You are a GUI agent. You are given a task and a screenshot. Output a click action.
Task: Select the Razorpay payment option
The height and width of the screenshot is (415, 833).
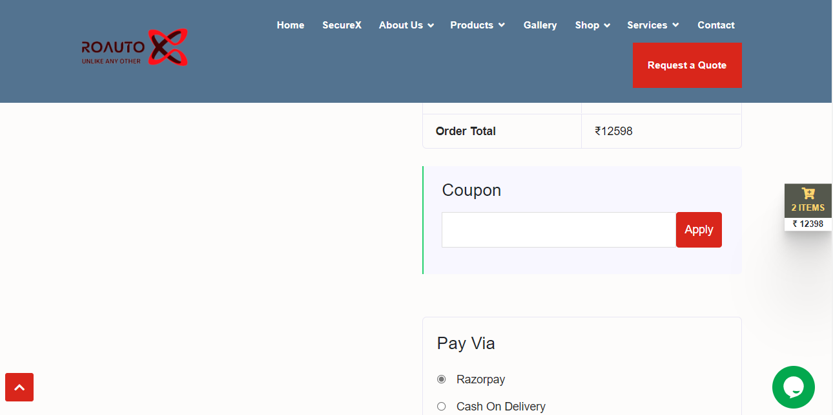[x=442, y=379]
